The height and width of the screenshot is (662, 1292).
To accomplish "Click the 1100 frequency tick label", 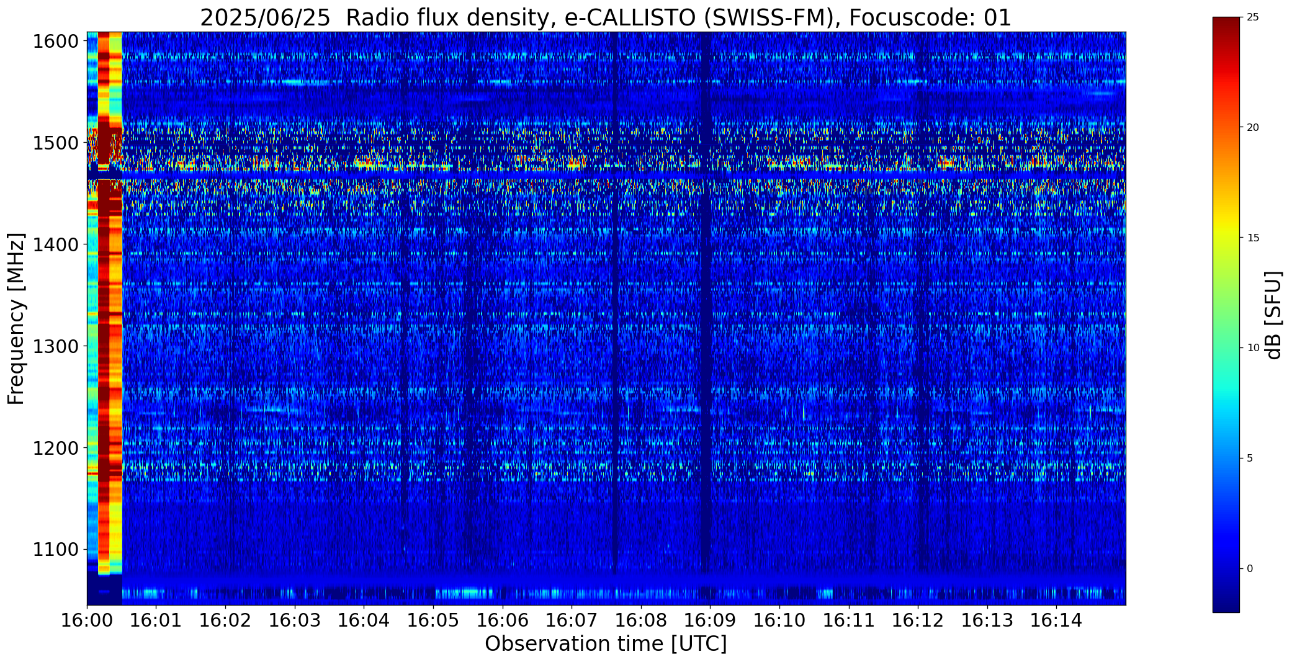I will (x=56, y=550).
